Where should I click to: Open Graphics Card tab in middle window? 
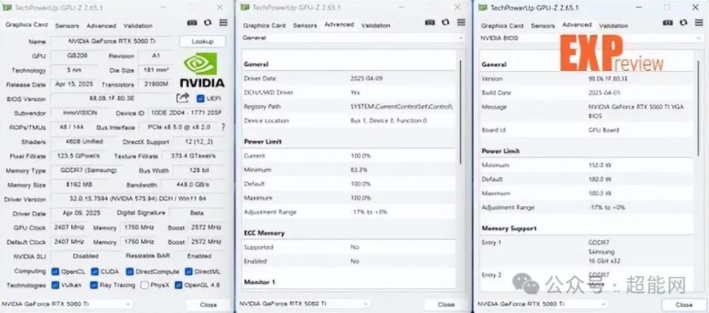[x=264, y=25]
